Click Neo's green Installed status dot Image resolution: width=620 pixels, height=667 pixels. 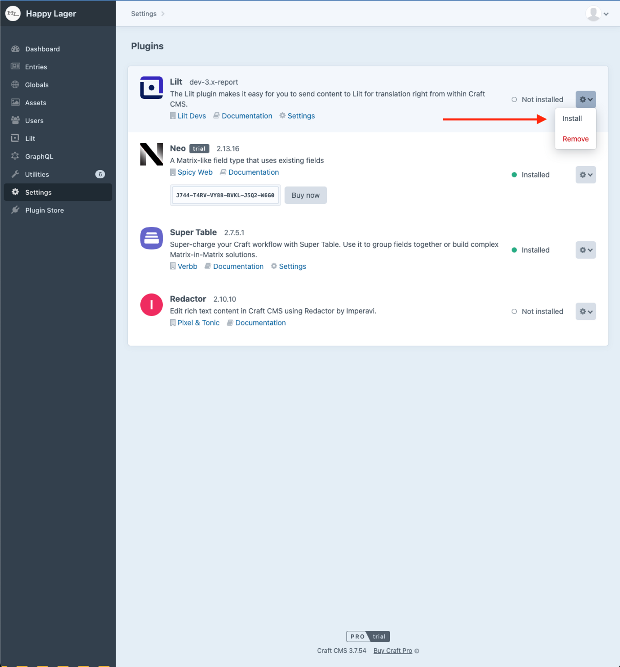coord(514,175)
